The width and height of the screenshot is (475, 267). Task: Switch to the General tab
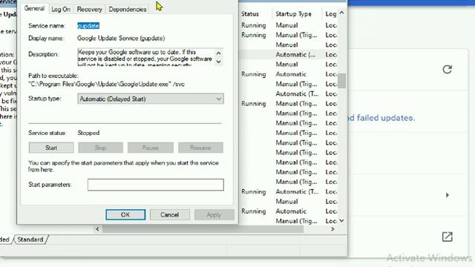point(34,8)
